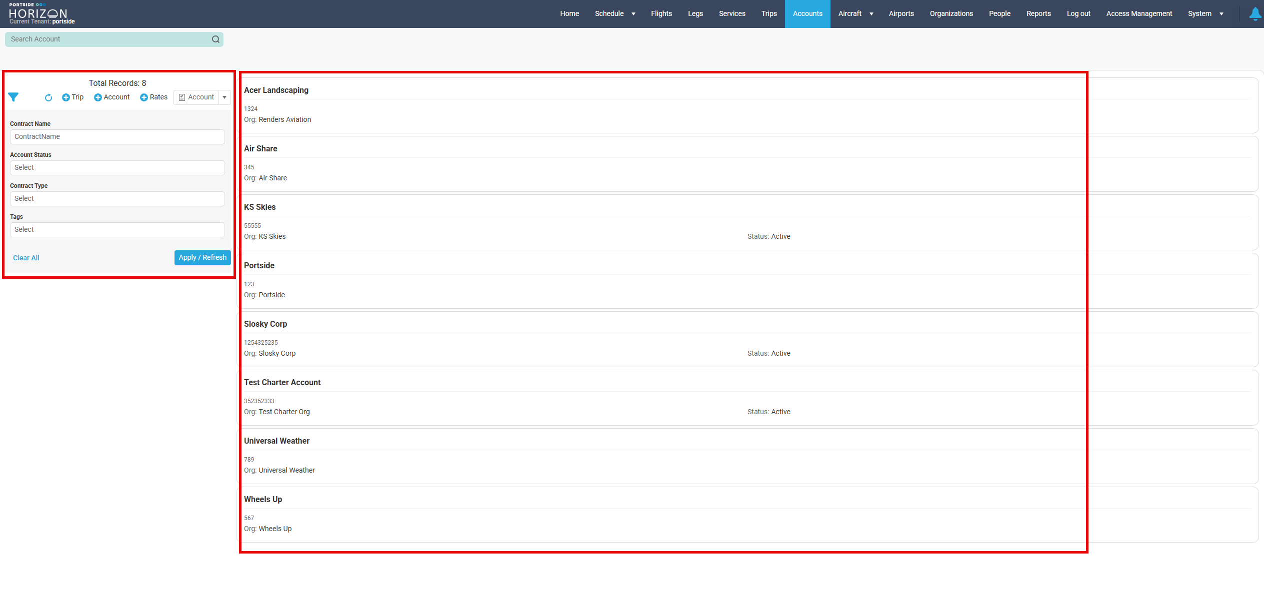Image resolution: width=1264 pixels, height=600 pixels.
Task: Click the Contract Name input field
Action: pyautogui.click(x=117, y=137)
